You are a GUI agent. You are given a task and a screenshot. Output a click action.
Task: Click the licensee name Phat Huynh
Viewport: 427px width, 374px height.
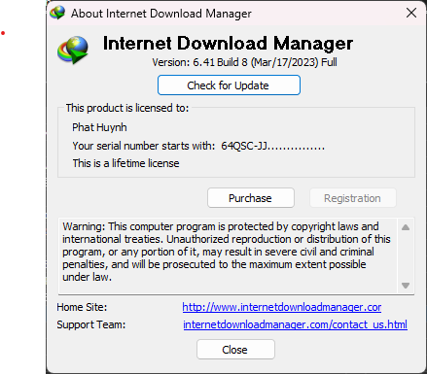(x=99, y=127)
